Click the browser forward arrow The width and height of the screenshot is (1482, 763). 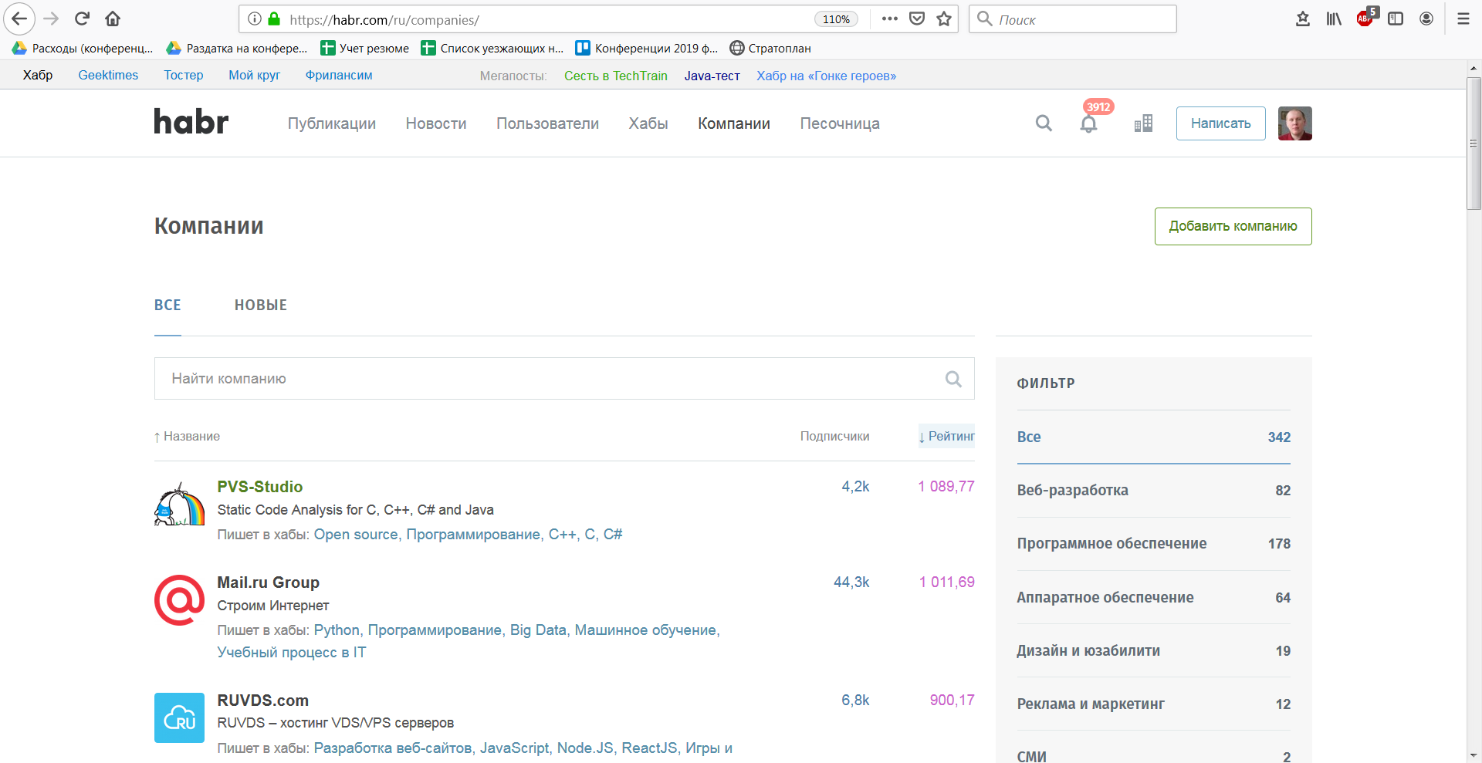coord(51,19)
